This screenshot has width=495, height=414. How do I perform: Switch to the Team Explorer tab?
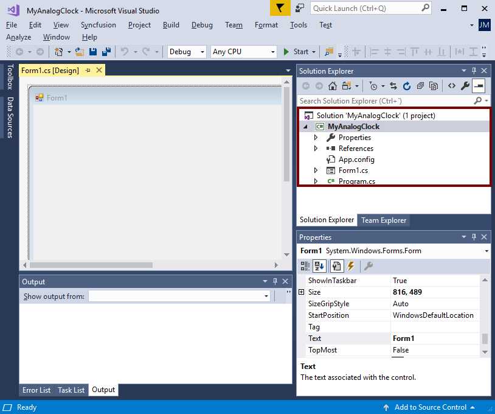coord(384,220)
